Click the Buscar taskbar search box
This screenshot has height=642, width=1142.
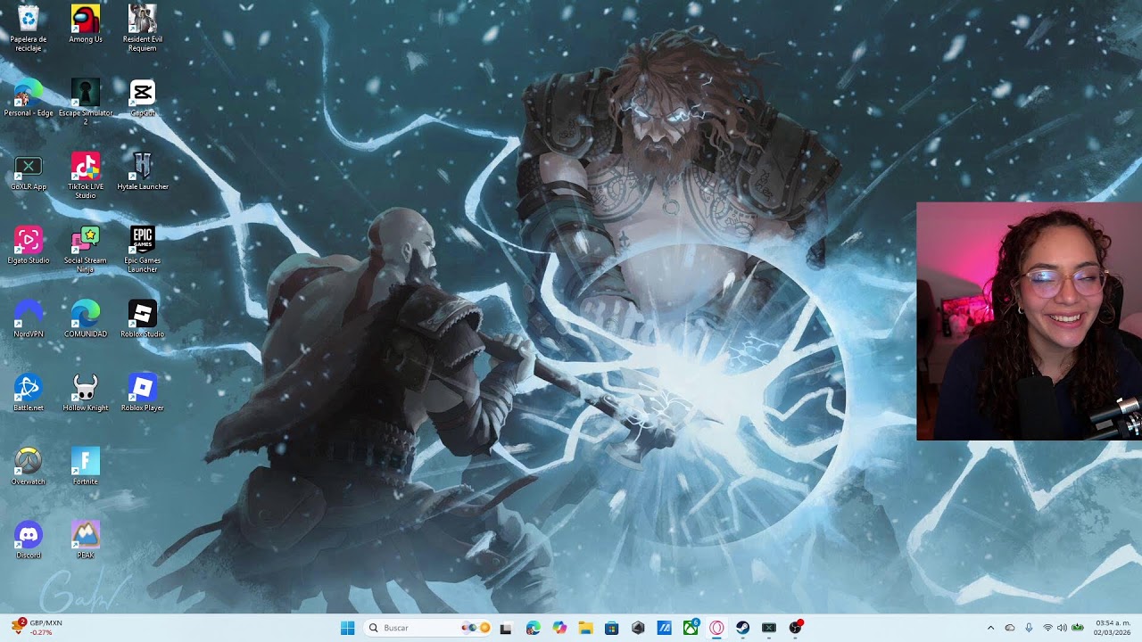429,628
